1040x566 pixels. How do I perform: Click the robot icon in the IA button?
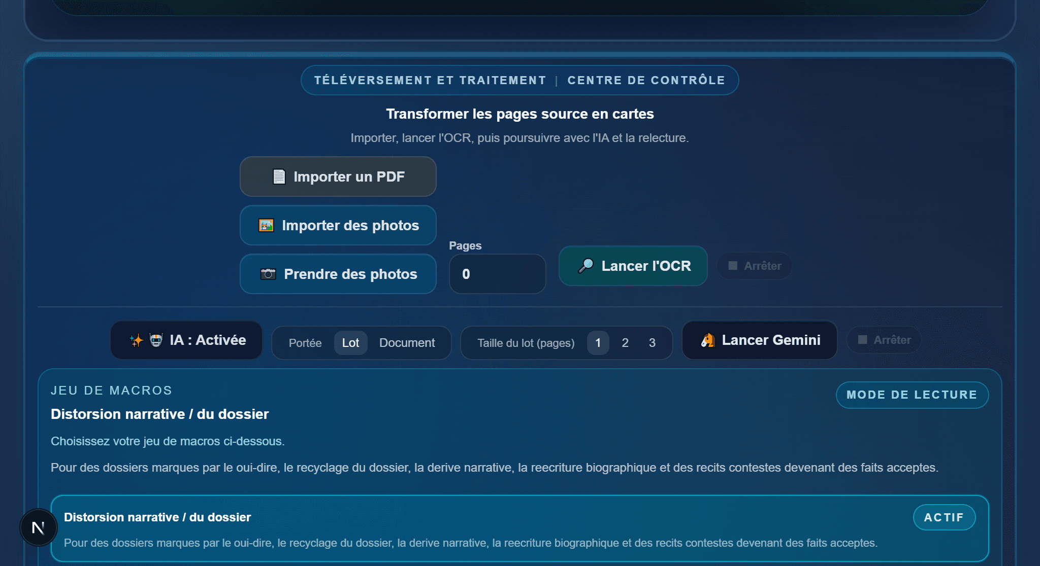click(157, 340)
